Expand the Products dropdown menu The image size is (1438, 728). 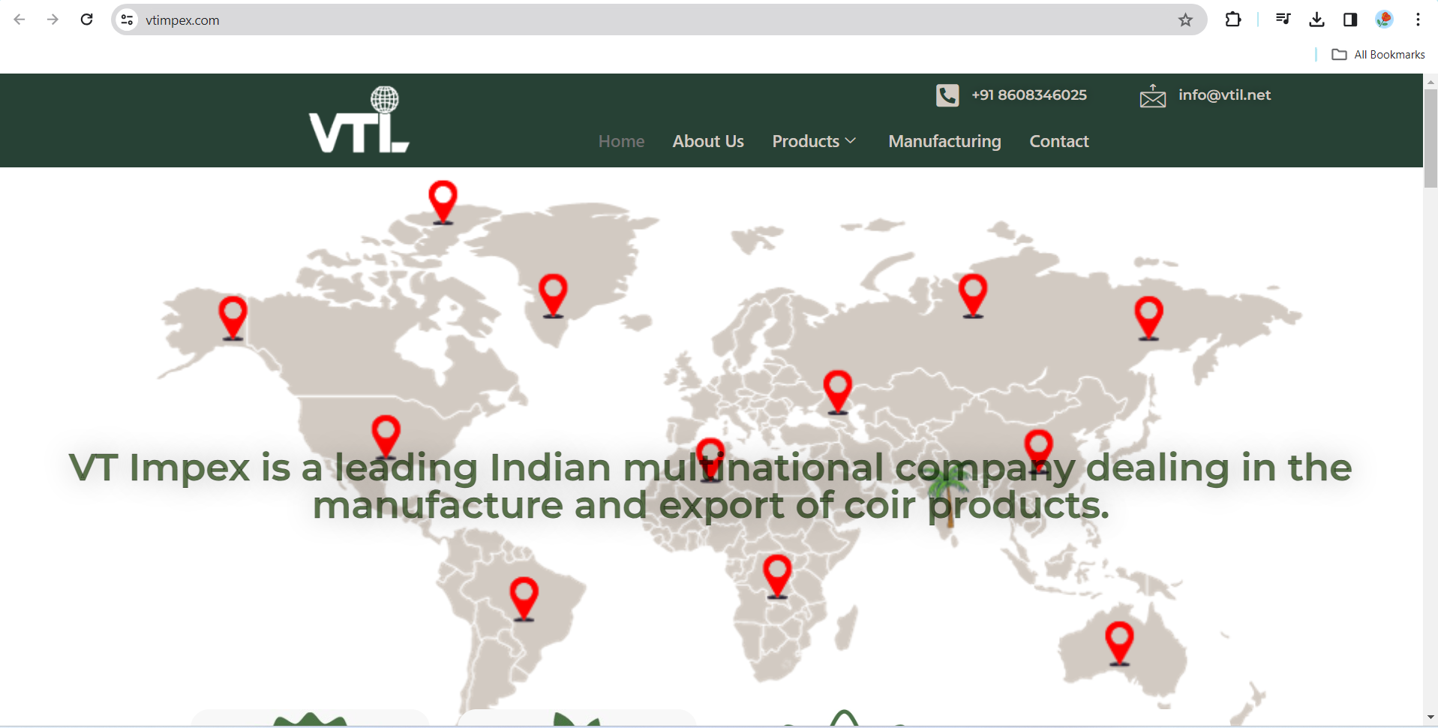click(x=814, y=141)
